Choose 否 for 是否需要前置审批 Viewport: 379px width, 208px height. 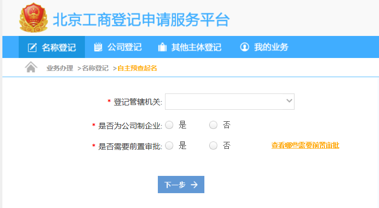(x=213, y=146)
